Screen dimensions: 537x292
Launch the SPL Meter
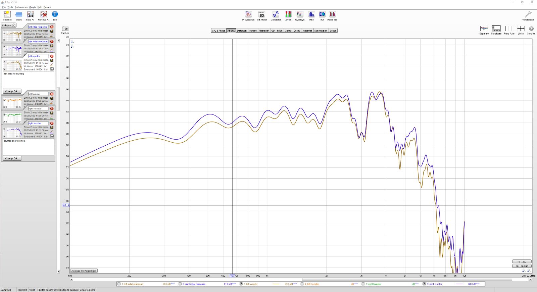[x=262, y=15]
